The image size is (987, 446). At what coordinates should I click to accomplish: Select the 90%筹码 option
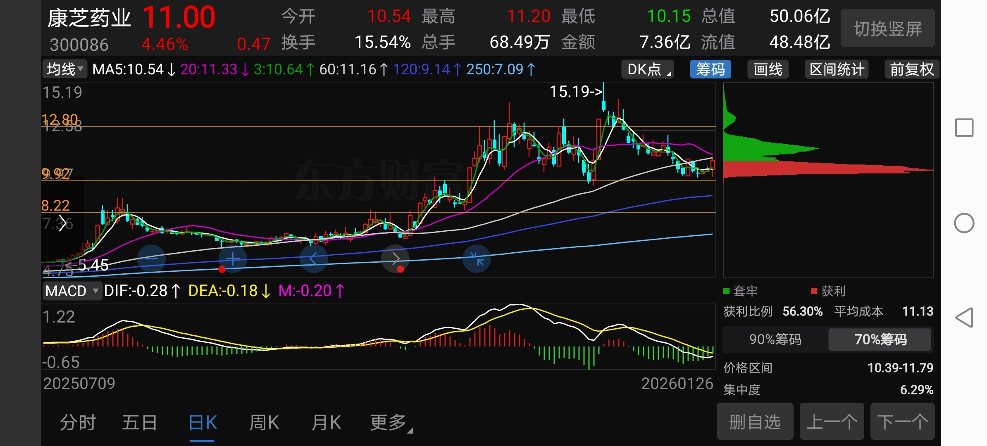(775, 339)
